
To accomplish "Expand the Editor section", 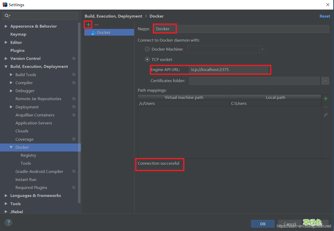I will (x=6, y=42).
